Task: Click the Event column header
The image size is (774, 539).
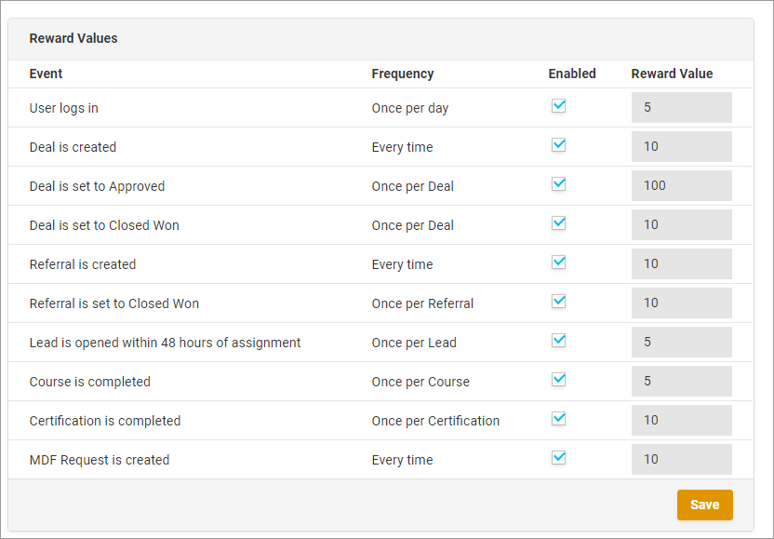Action: [x=46, y=74]
